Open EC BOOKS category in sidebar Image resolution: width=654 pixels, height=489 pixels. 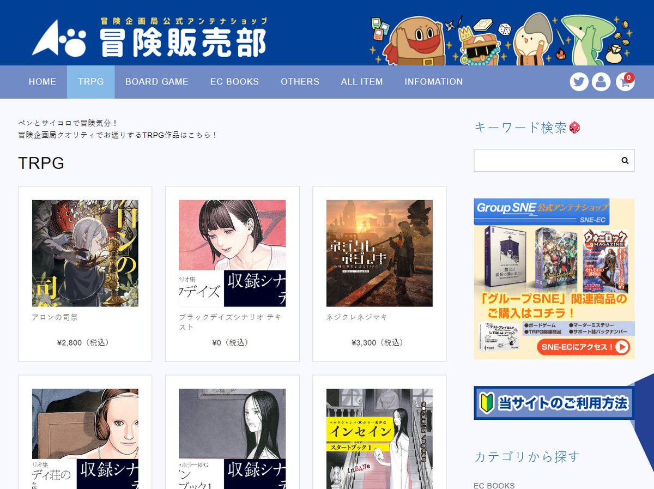494,485
